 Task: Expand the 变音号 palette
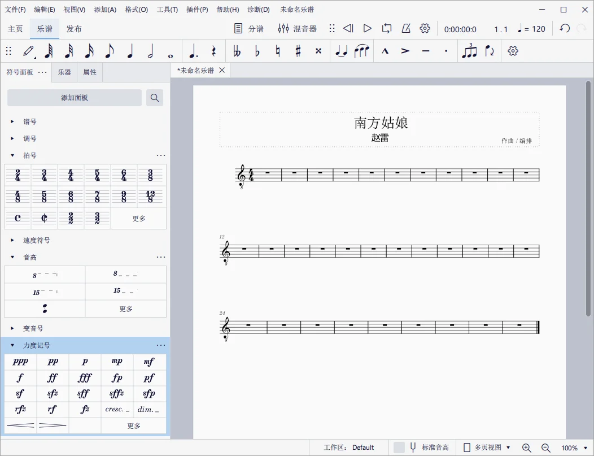point(12,328)
